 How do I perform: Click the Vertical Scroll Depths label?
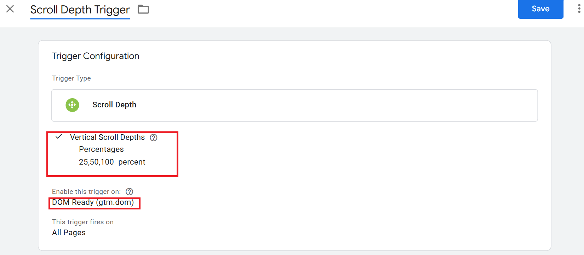pyautogui.click(x=107, y=137)
